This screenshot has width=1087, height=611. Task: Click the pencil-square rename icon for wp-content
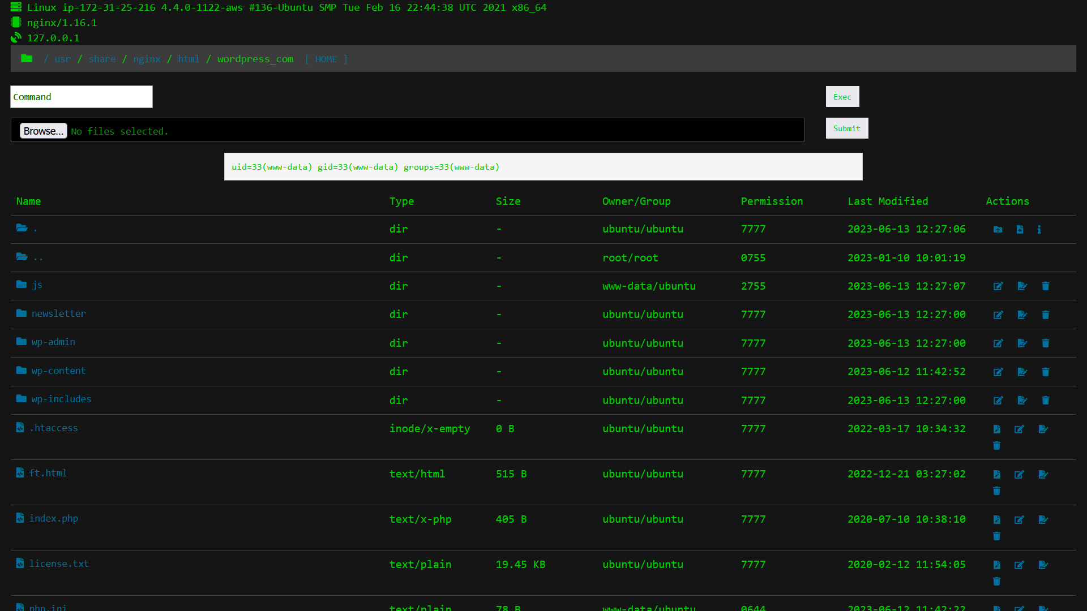pos(998,372)
